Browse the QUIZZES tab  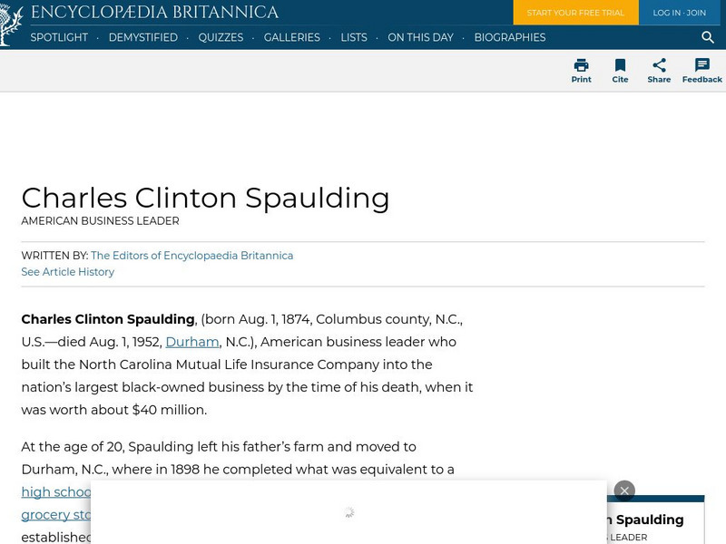[x=221, y=38]
